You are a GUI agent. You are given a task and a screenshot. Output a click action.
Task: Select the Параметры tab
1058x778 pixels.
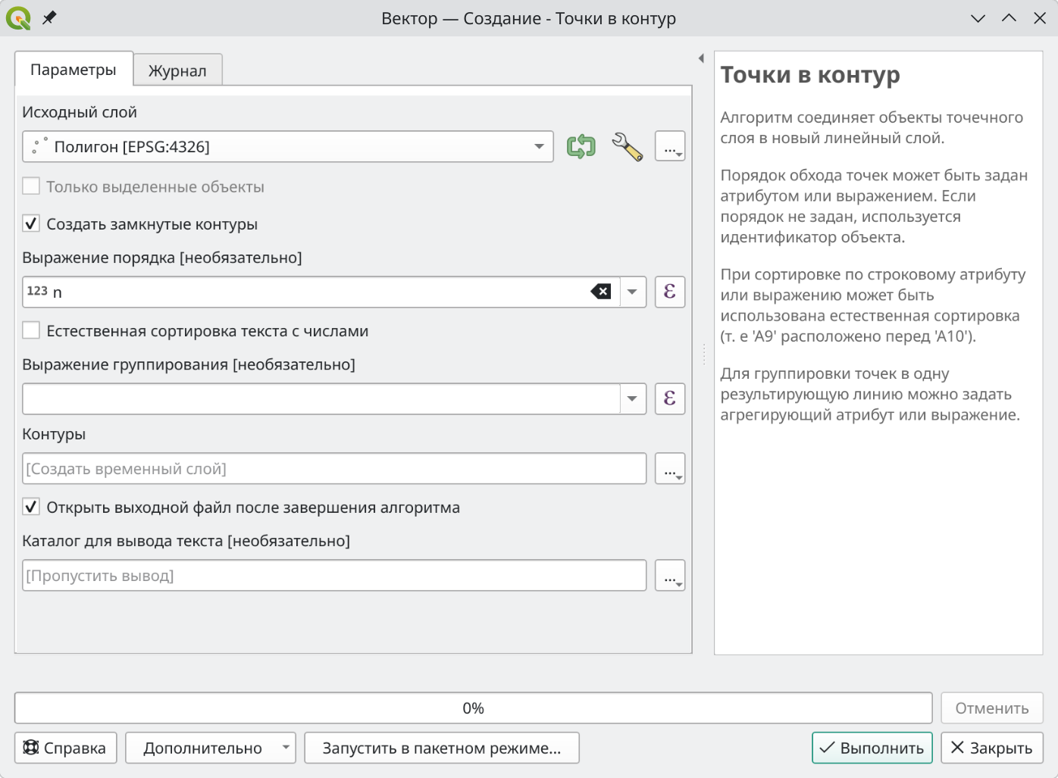[74, 70]
